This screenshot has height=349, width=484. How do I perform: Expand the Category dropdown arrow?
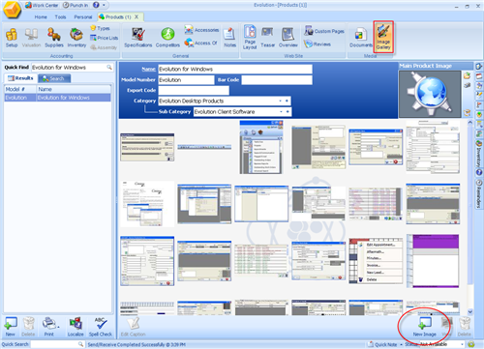(280, 101)
